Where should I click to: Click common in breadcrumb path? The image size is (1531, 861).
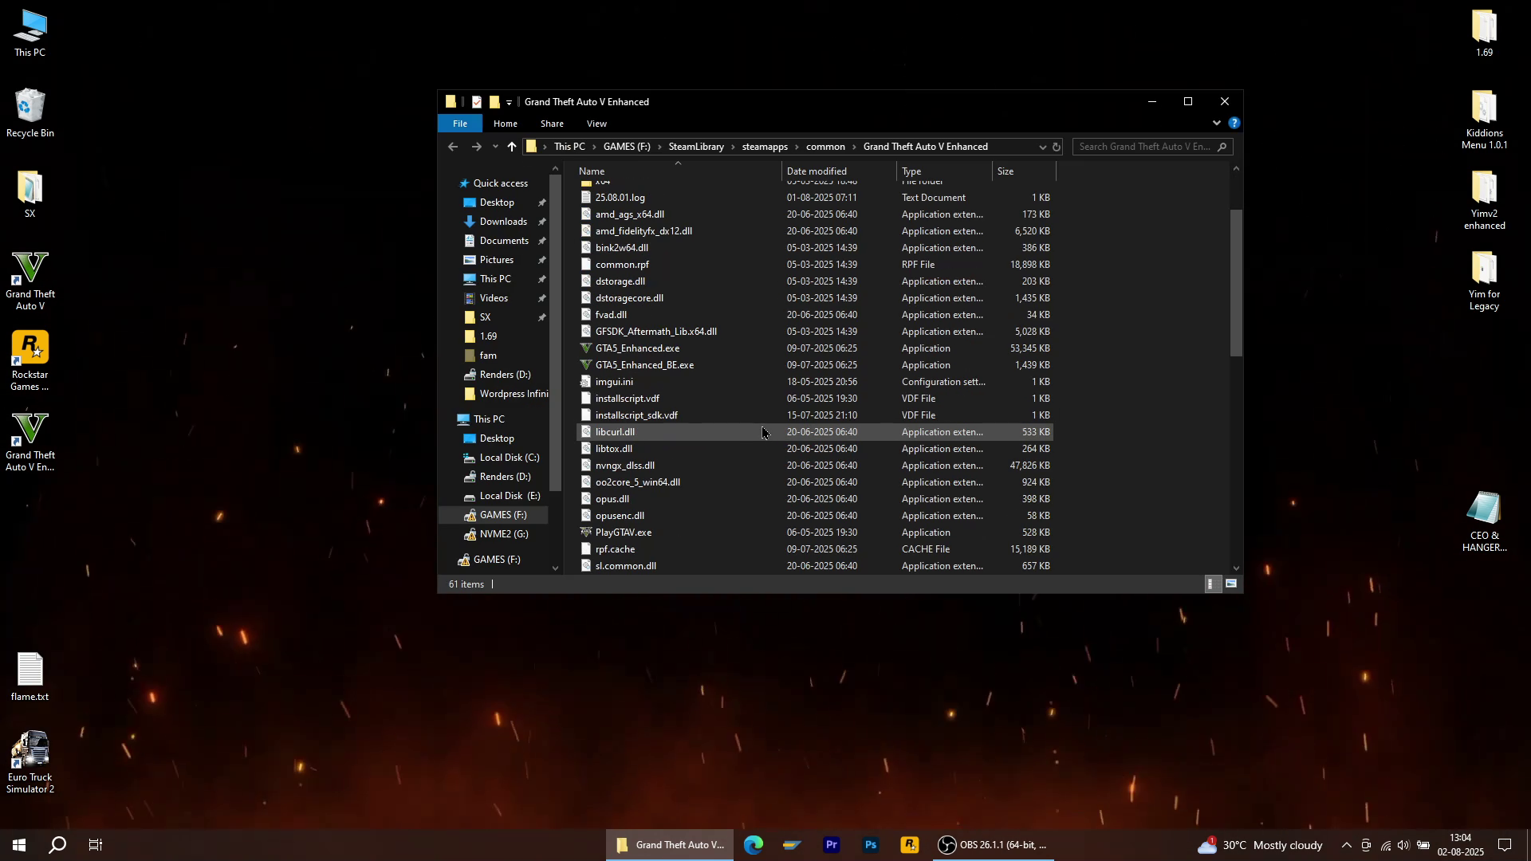click(x=825, y=147)
